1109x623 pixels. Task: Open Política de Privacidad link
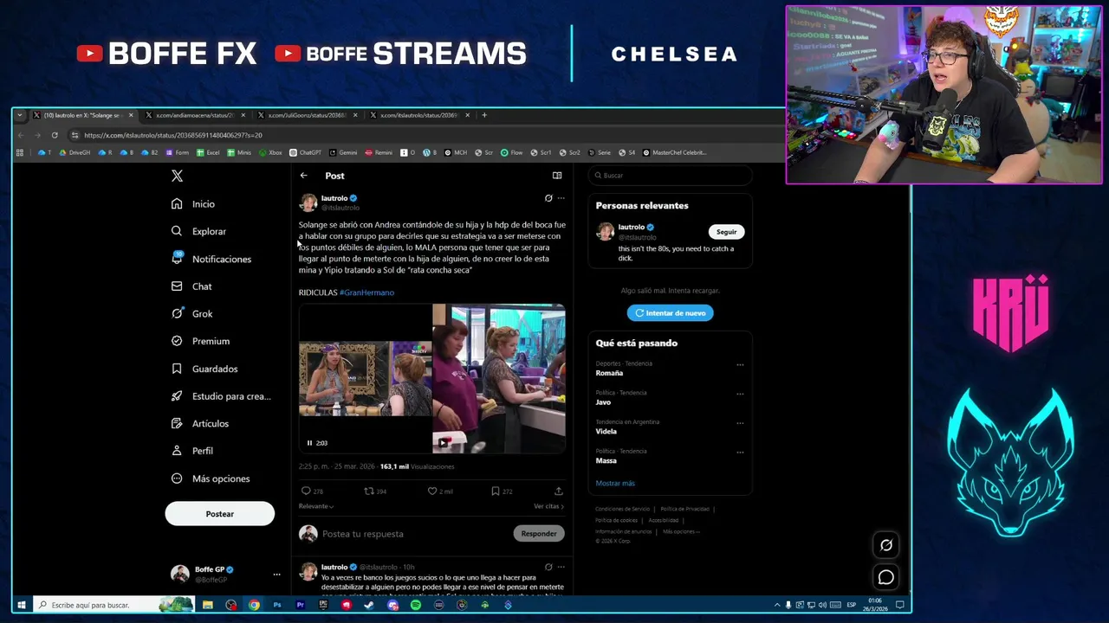pos(684,509)
